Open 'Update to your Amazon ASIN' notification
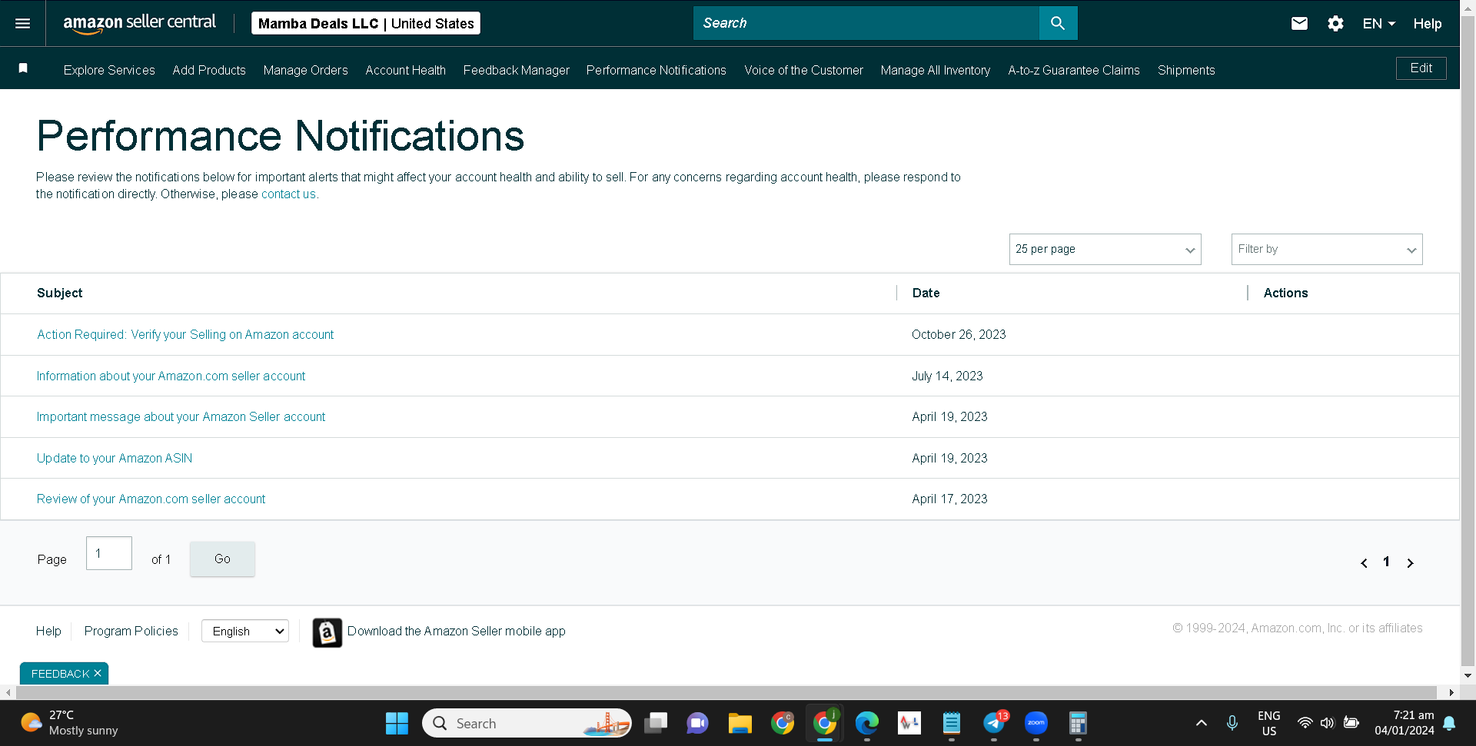The width and height of the screenshot is (1476, 746). click(115, 458)
